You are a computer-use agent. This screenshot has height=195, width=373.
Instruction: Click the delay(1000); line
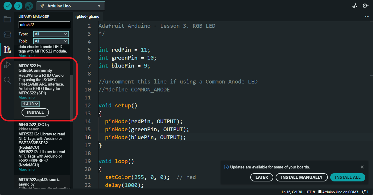(x=124, y=185)
